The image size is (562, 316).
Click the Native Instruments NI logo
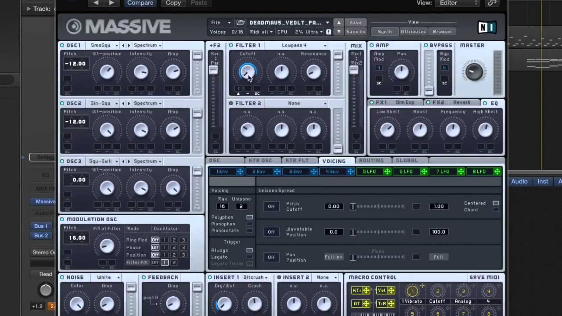click(487, 27)
